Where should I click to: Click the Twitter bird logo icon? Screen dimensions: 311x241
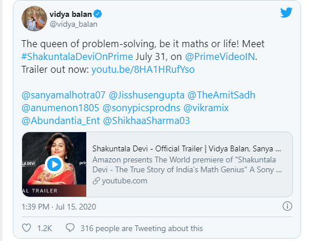286,12
